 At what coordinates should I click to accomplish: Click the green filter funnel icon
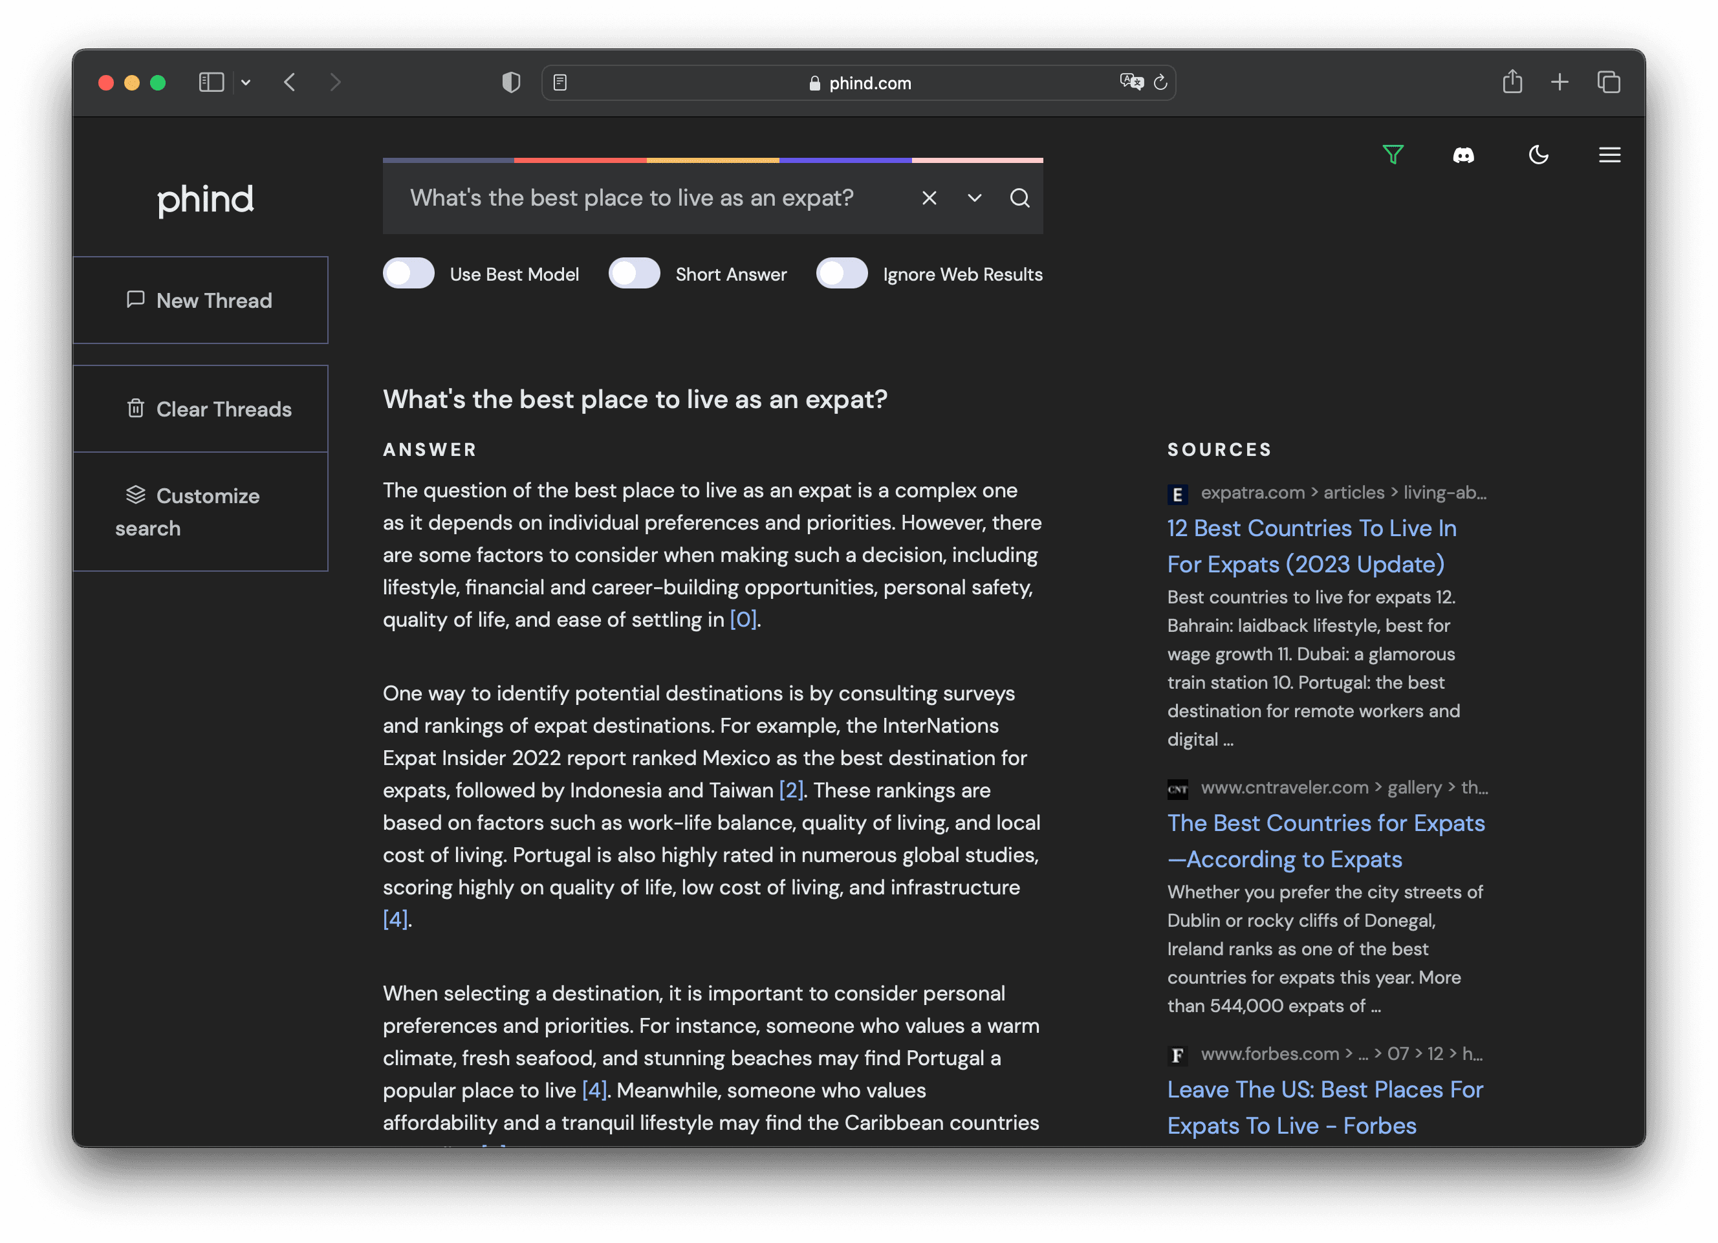[1392, 155]
